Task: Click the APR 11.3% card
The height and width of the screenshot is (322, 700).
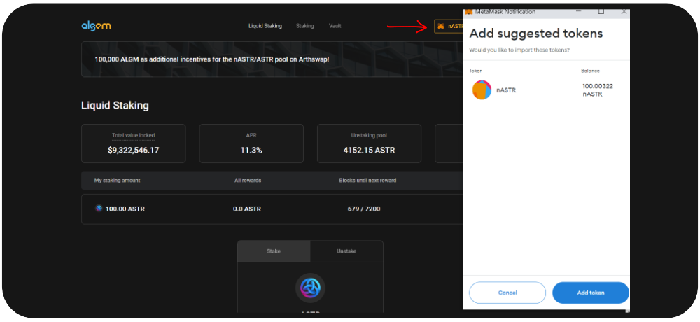Action: pos(251,143)
